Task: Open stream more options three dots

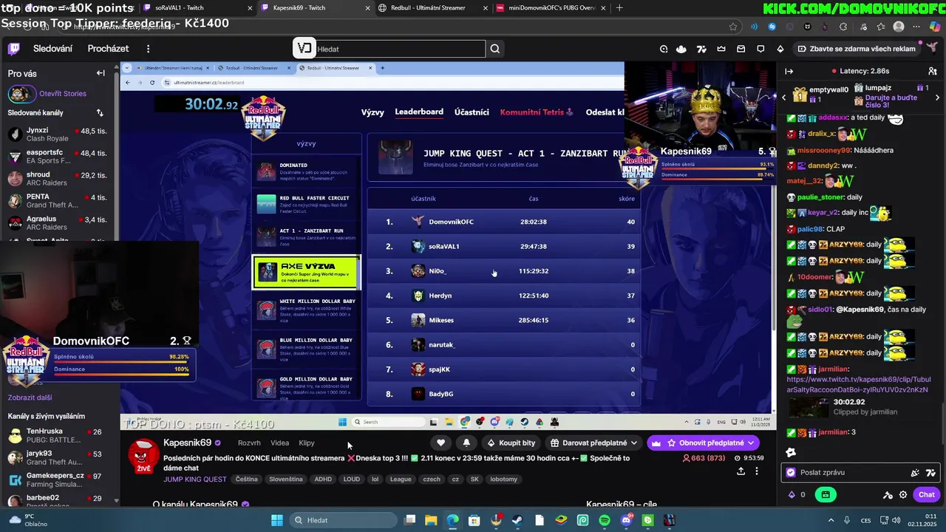Action: point(757,471)
